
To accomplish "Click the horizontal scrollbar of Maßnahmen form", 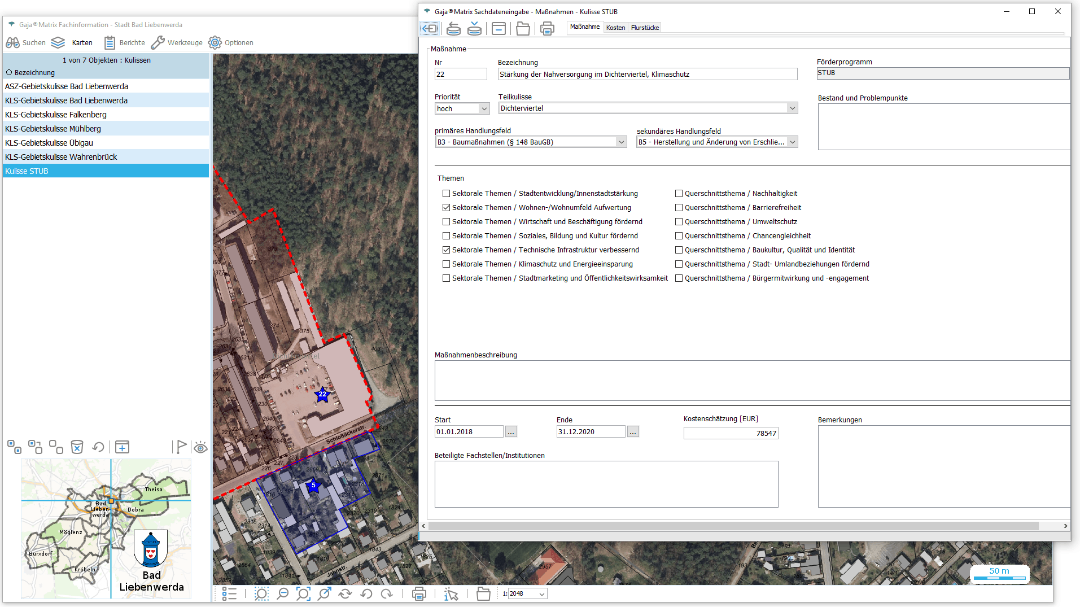I will click(x=734, y=526).
